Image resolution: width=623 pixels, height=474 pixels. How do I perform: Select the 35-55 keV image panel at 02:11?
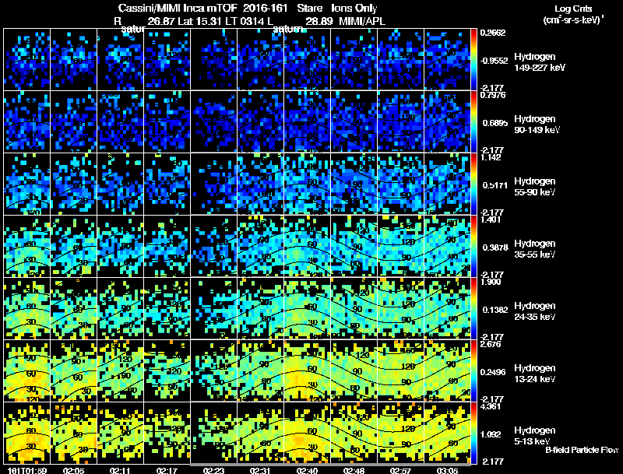pyautogui.click(x=121, y=246)
